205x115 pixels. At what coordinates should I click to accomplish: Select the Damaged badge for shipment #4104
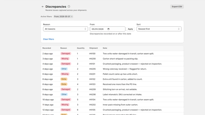click(x=66, y=100)
